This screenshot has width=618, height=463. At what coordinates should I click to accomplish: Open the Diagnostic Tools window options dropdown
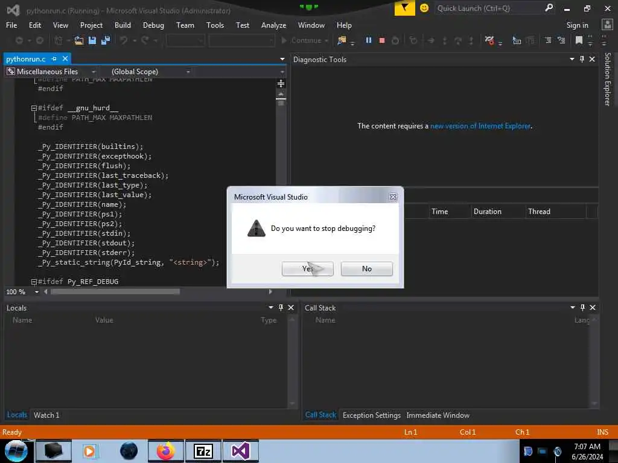pos(572,59)
